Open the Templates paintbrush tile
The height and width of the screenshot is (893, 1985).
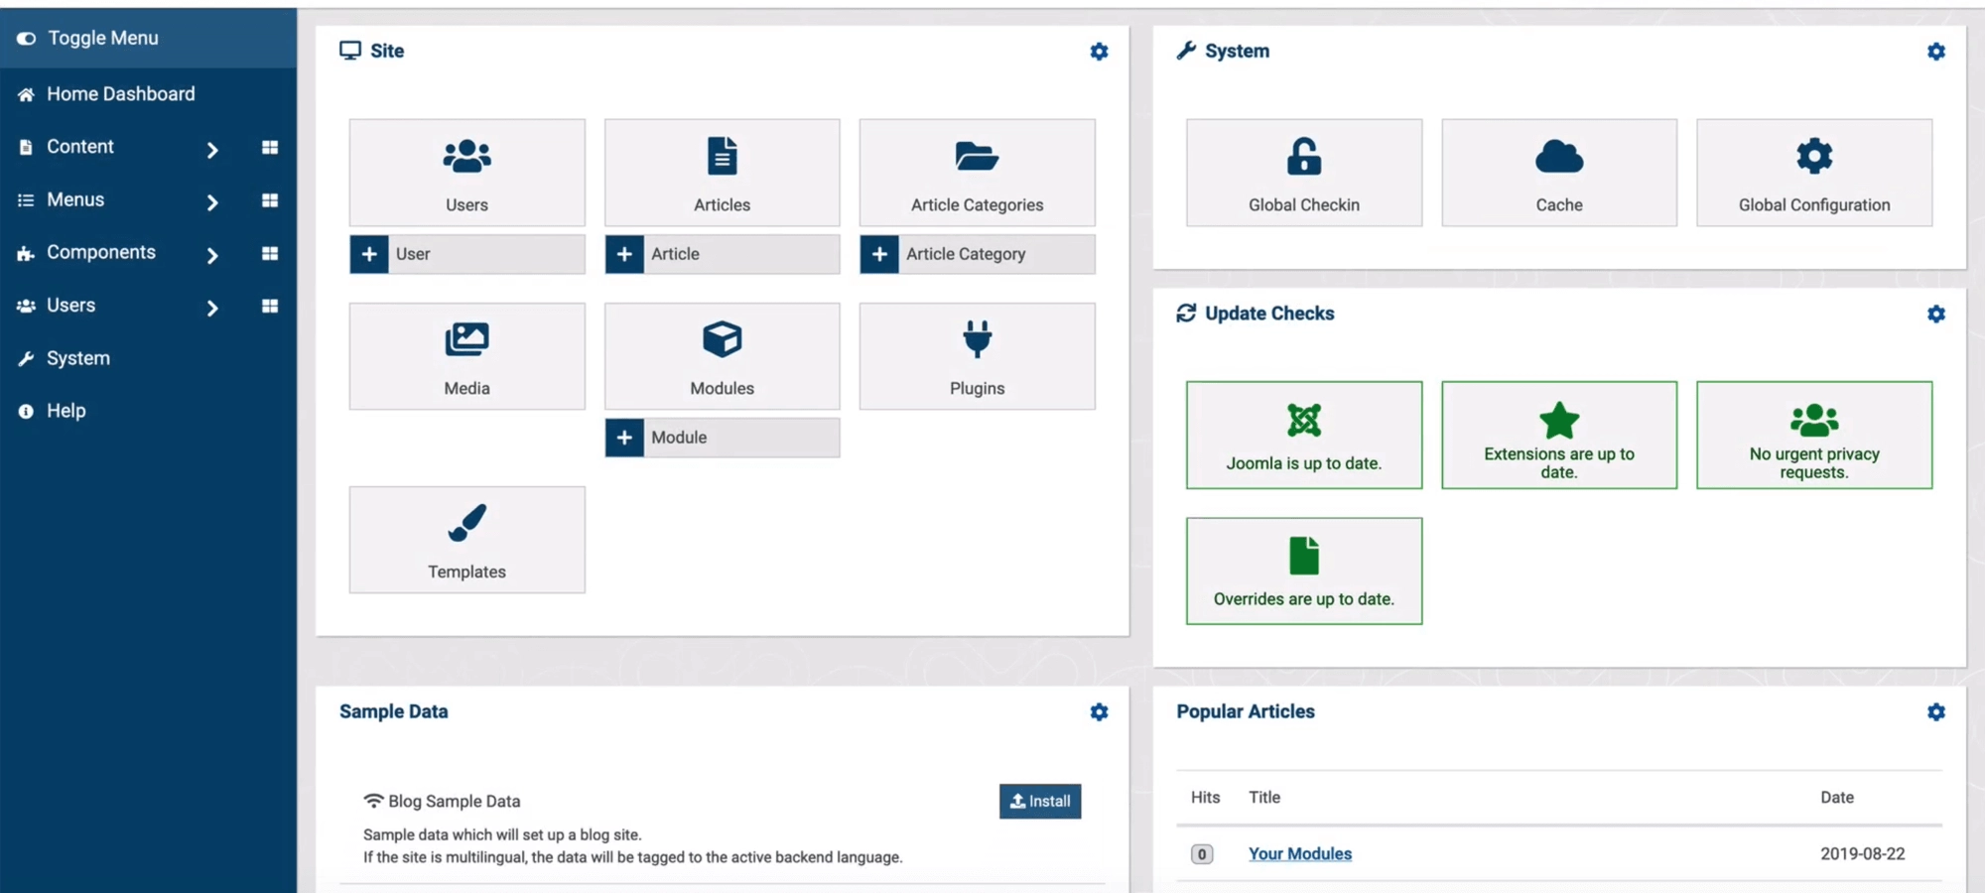pos(466,540)
